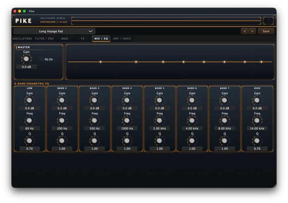Click the High band Freq knob

(x=257, y=121)
